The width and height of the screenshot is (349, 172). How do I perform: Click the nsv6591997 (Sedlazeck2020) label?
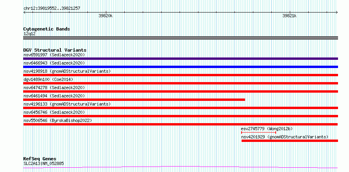[x=54, y=55]
